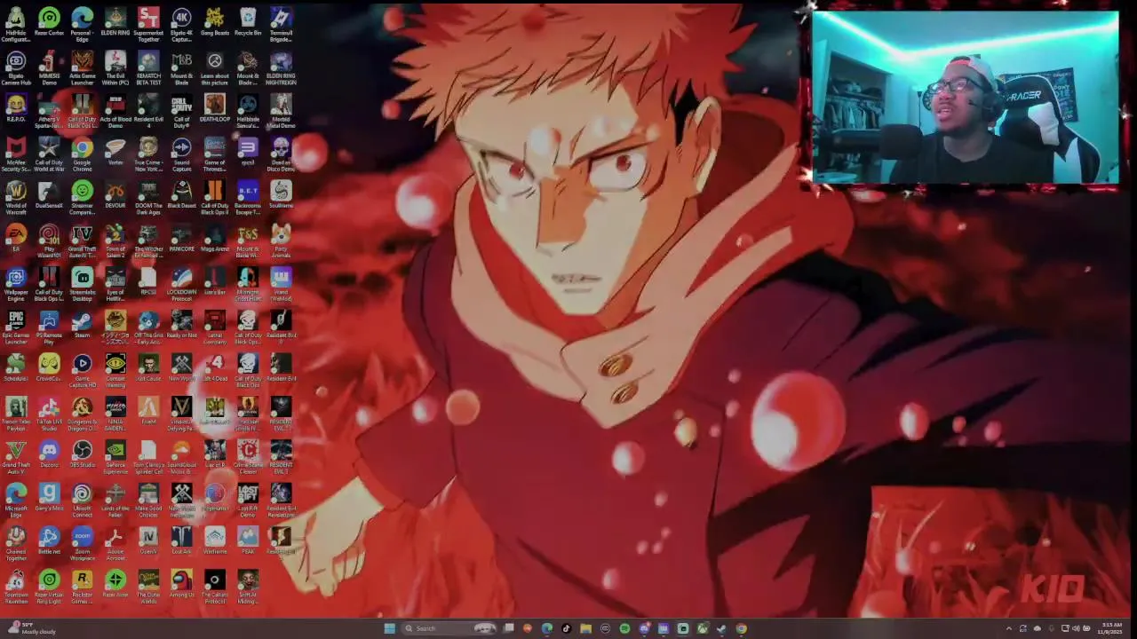Launch The Outer Worlds
The height and width of the screenshot is (639, 1137).
[148, 588]
